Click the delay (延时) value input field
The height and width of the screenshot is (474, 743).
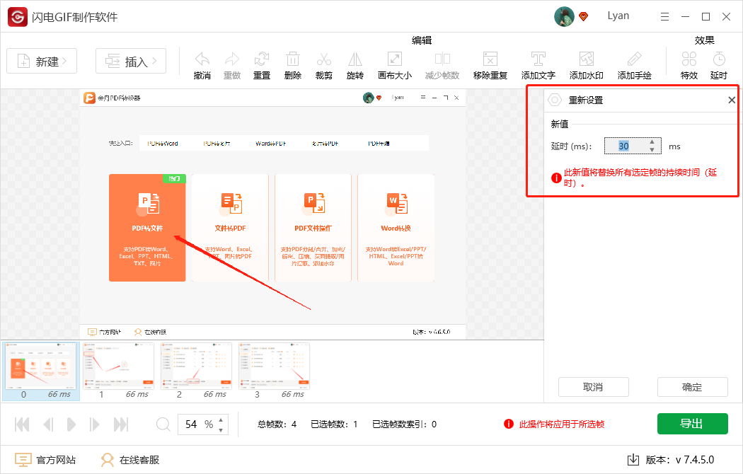click(x=633, y=146)
